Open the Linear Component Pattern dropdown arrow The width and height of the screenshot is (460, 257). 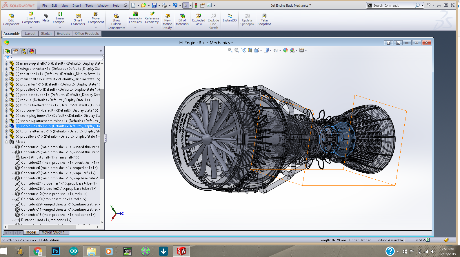(60, 28)
